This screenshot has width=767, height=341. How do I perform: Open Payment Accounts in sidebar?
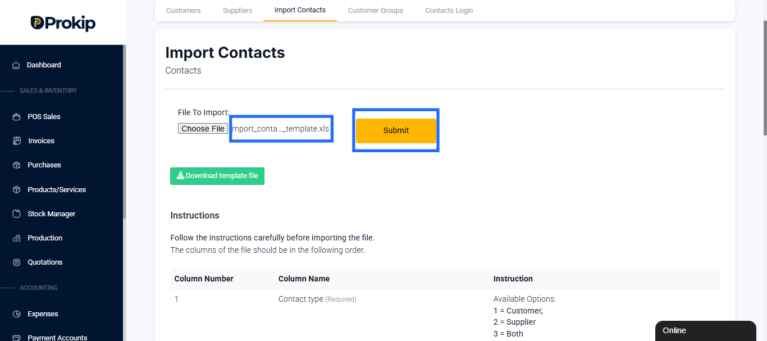coord(57,338)
